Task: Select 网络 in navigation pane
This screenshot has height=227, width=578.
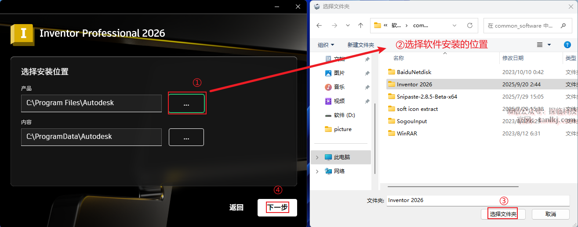Action: (339, 171)
